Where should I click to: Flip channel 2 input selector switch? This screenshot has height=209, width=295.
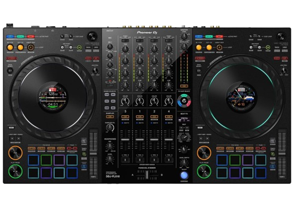pyautogui.click(x=154, y=41)
